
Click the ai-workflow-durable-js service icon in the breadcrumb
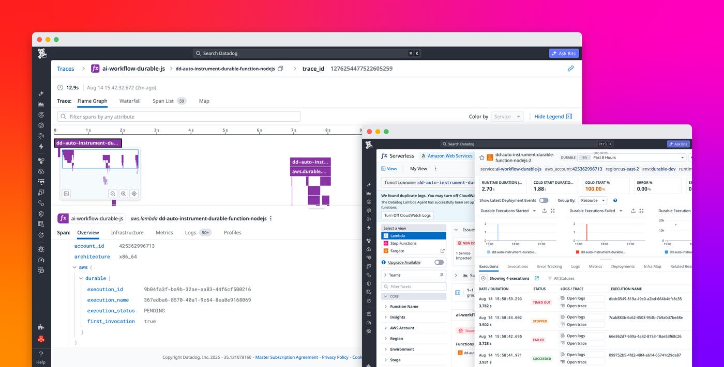[95, 69]
